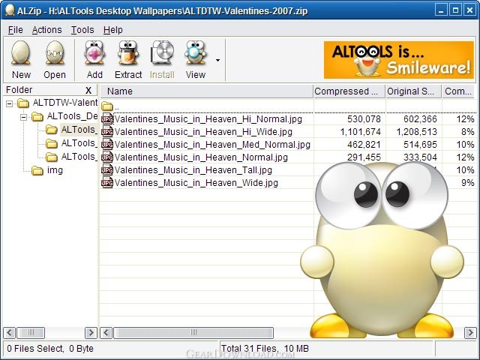This screenshot has width=480, height=360.
Task: Click compressed size value 530,078
Action: click(364, 119)
